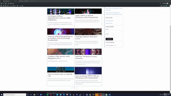Click the Howdy user avatar in admin bar
This screenshot has width=171, height=96.
pos(167,6)
